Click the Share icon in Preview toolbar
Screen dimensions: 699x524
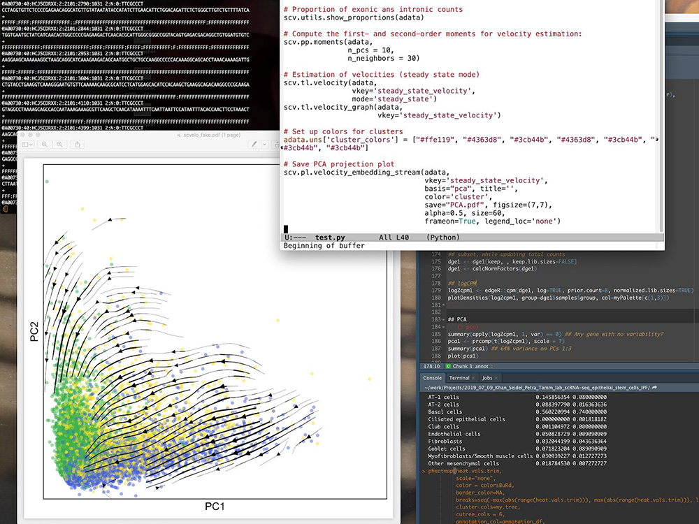pyautogui.click(x=77, y=144)
